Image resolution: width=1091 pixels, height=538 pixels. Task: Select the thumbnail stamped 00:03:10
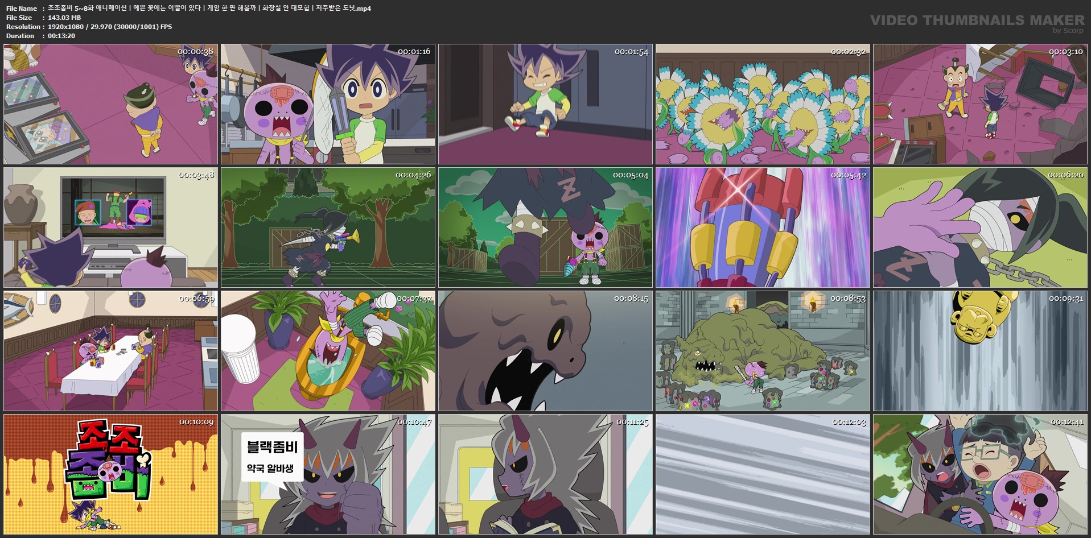pyautogui.click(x=980, y=104)
